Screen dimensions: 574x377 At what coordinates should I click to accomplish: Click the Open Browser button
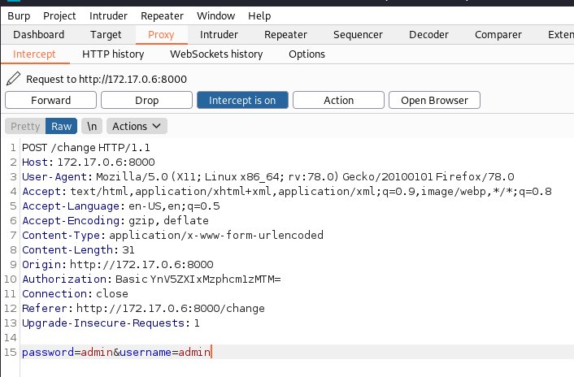(x=434, y=100)
